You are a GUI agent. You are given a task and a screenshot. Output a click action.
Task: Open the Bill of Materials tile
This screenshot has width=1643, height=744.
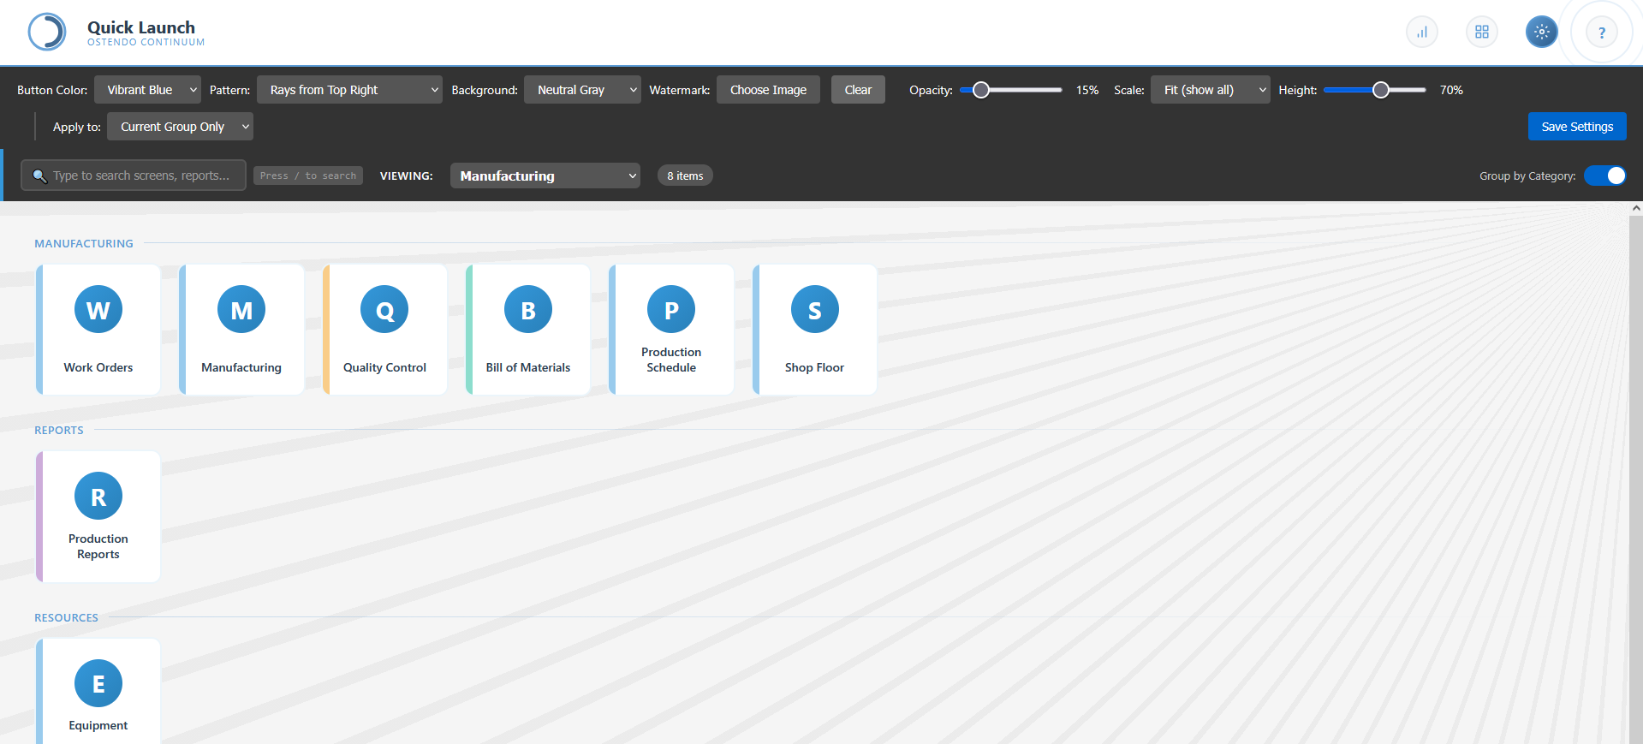tap(528, 330)
